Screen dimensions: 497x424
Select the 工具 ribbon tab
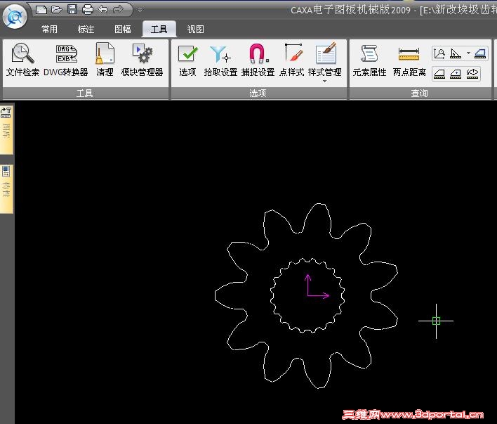[159, 30]
